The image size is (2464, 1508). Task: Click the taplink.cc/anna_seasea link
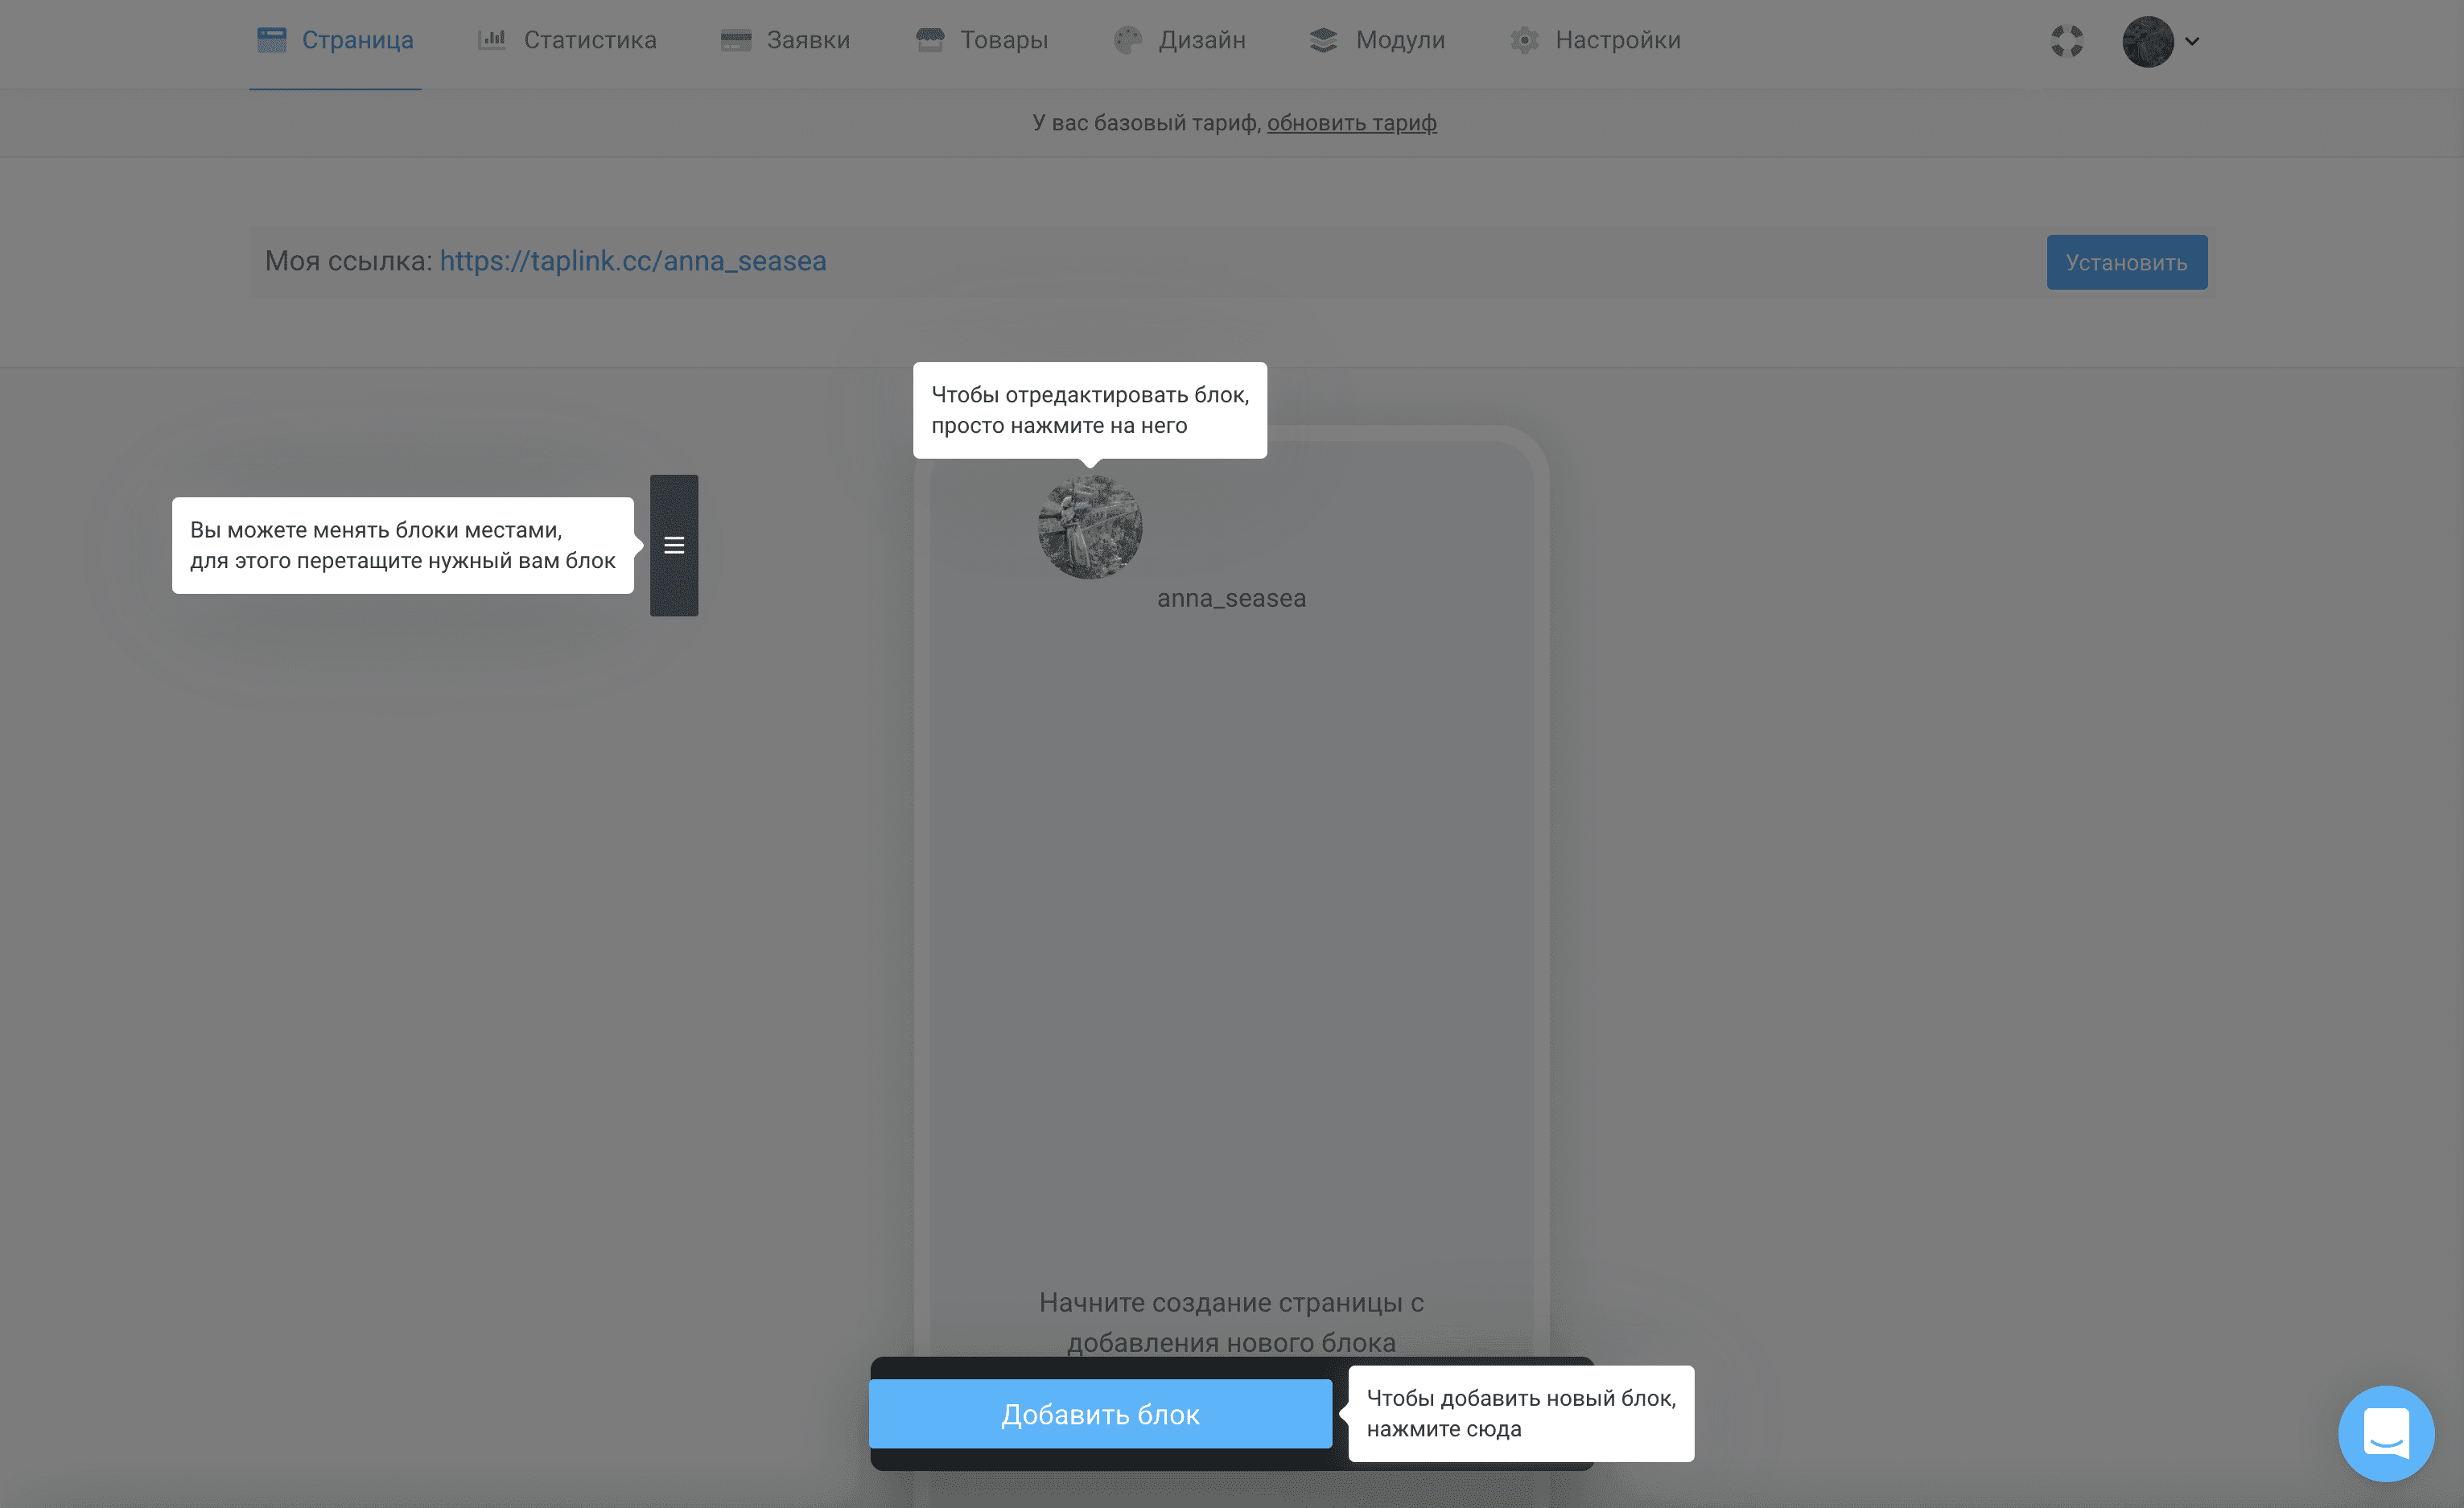(x=633, y=261)
